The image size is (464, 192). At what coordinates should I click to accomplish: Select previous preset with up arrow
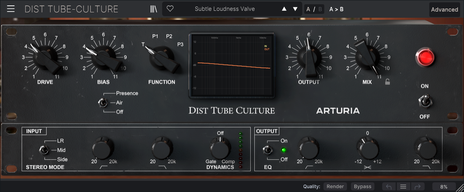coord(284,9)
